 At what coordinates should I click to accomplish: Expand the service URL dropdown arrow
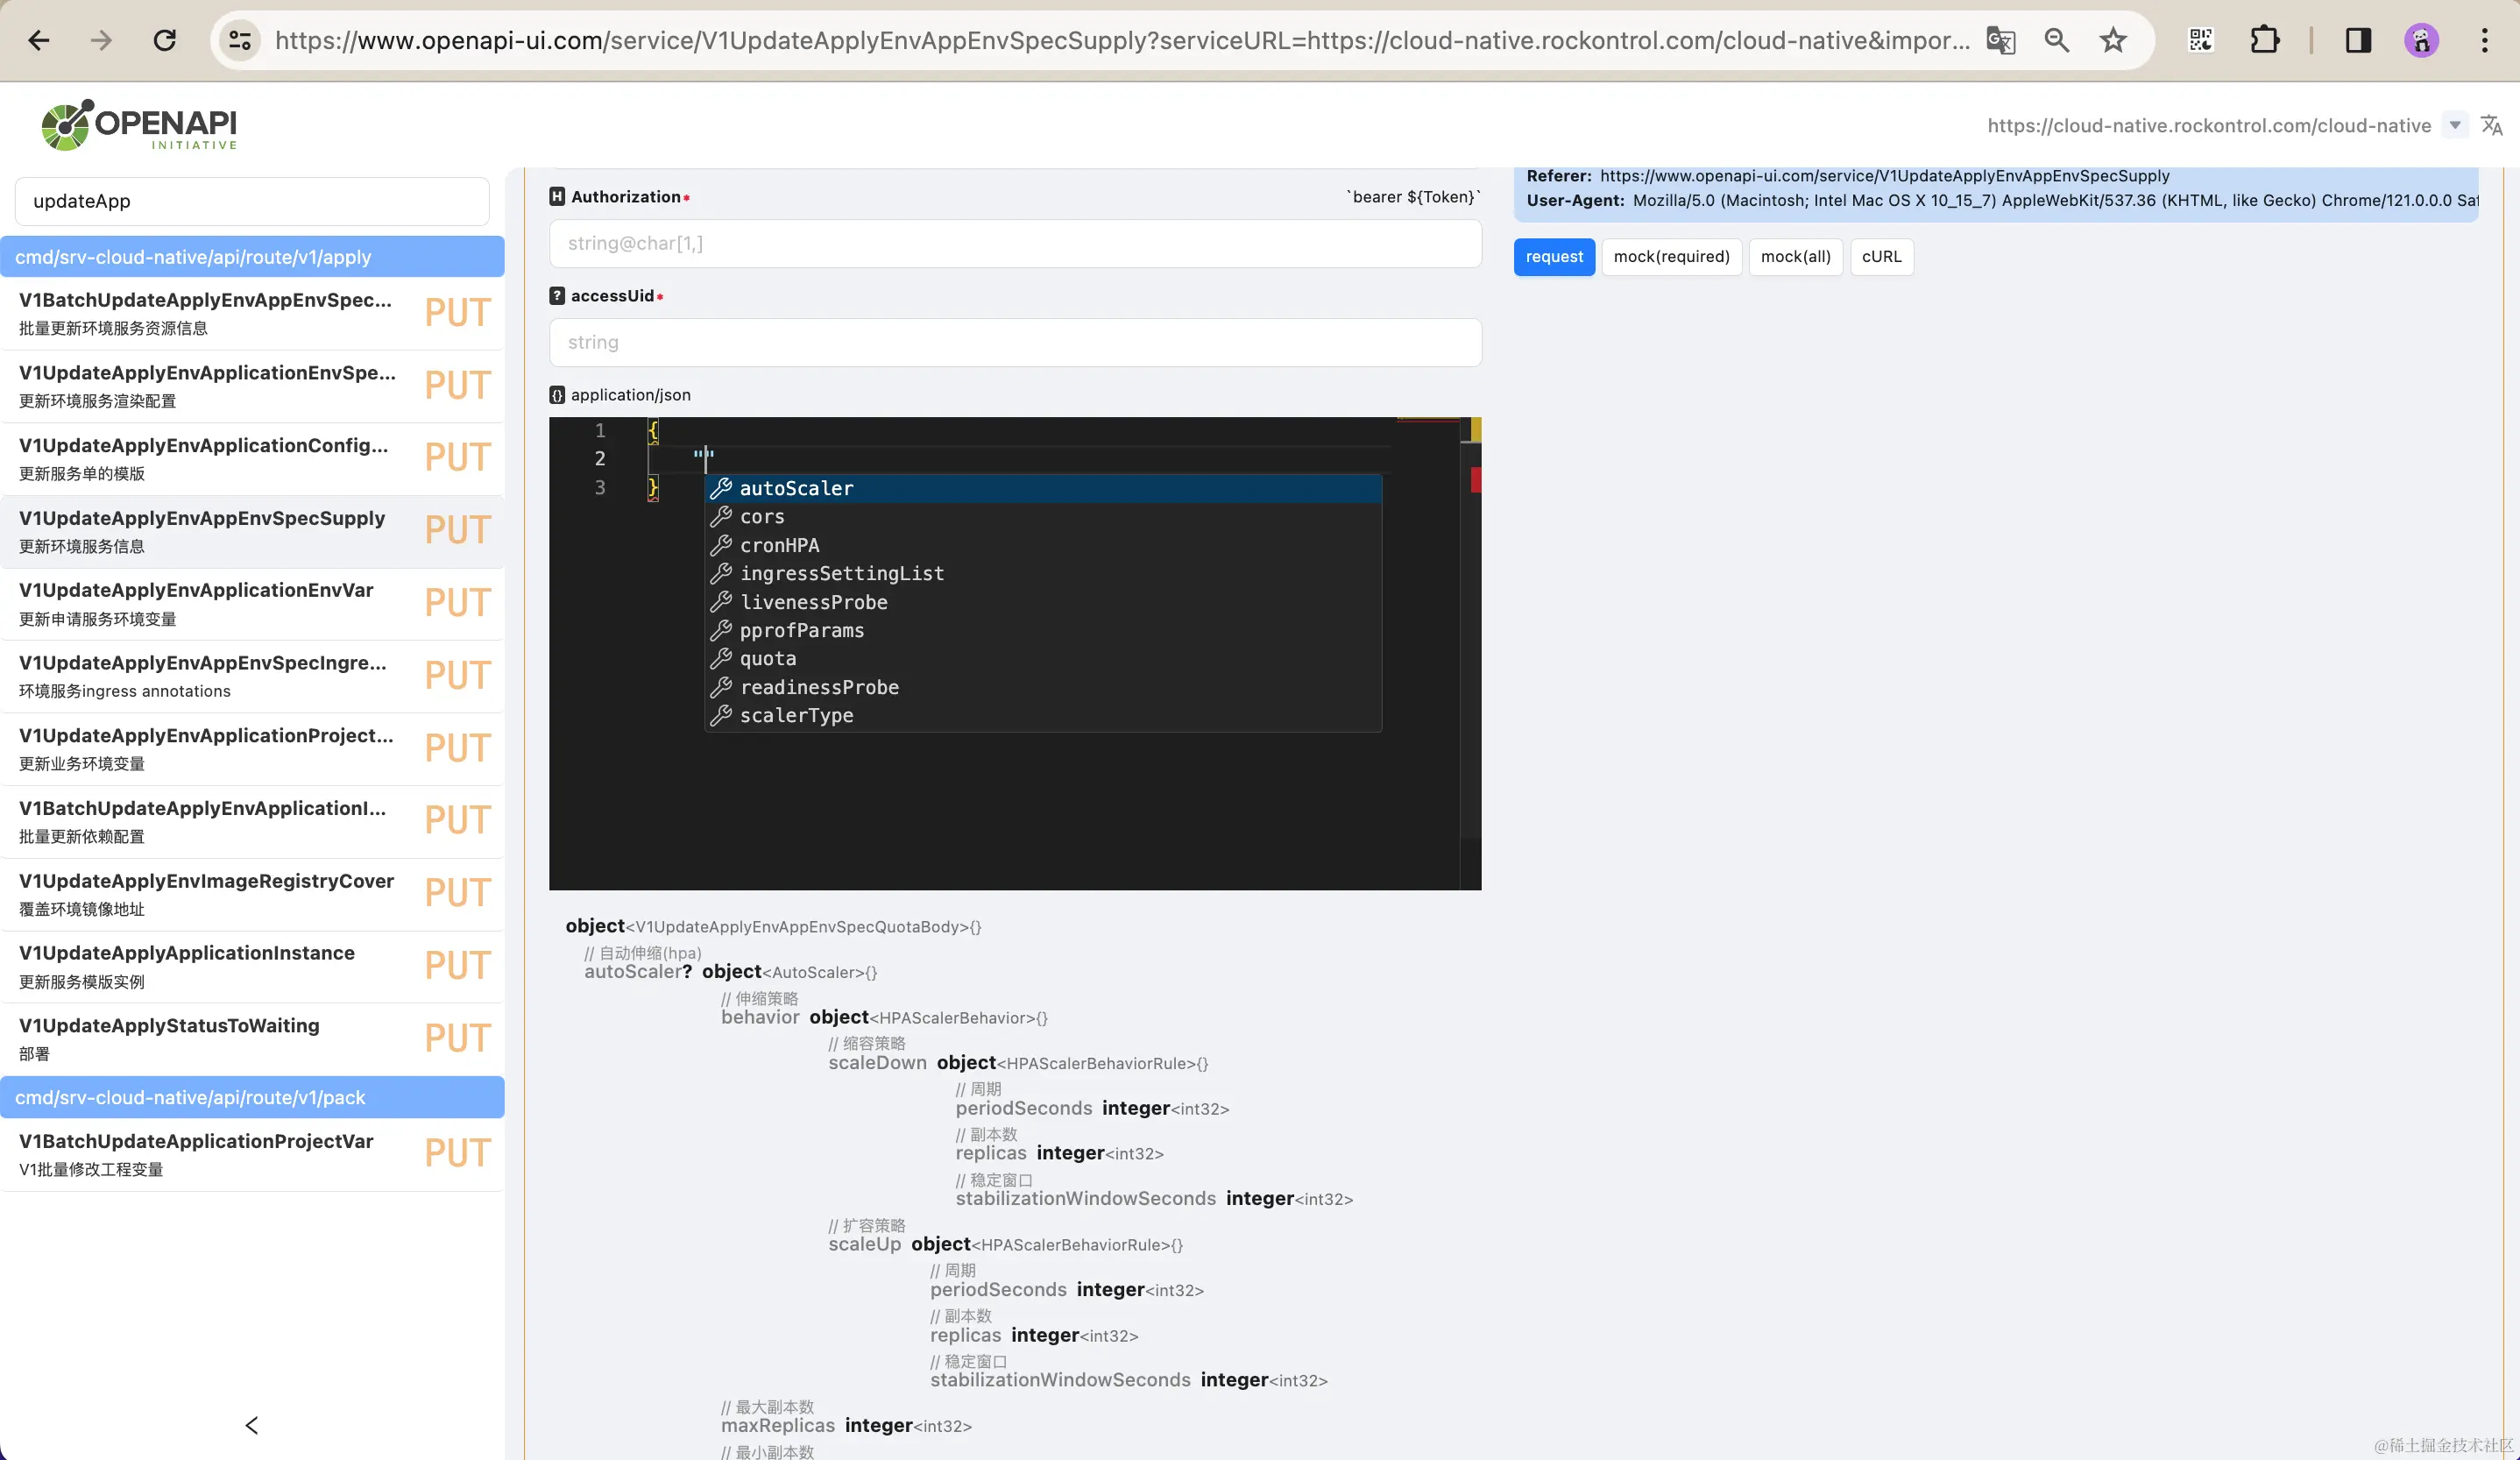coord(2455,126)
